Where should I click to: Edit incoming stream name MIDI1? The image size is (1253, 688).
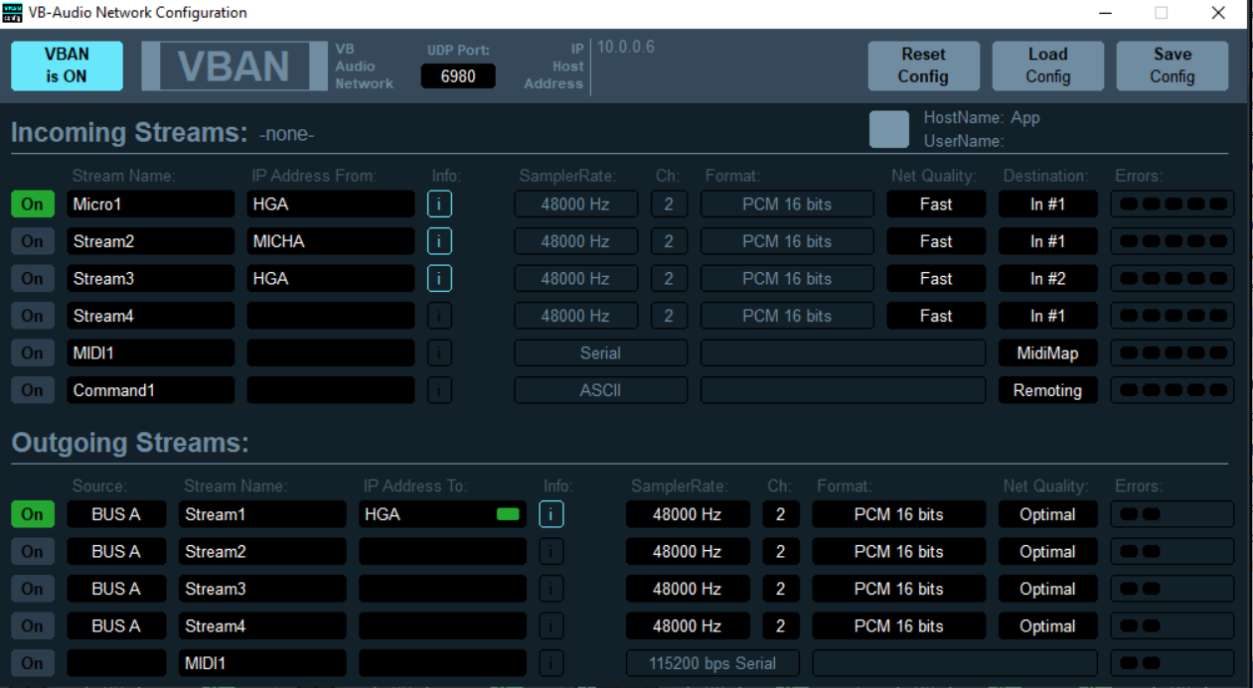151,353
